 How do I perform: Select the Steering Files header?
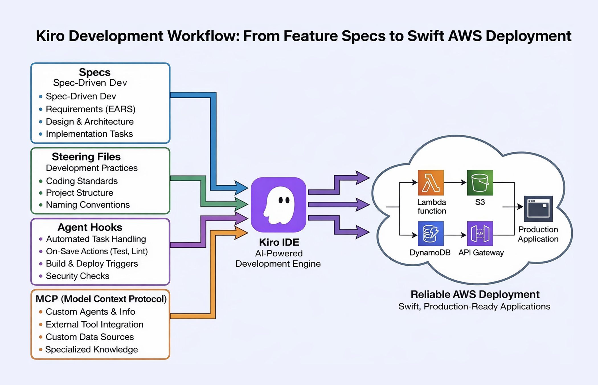(86, 157)
